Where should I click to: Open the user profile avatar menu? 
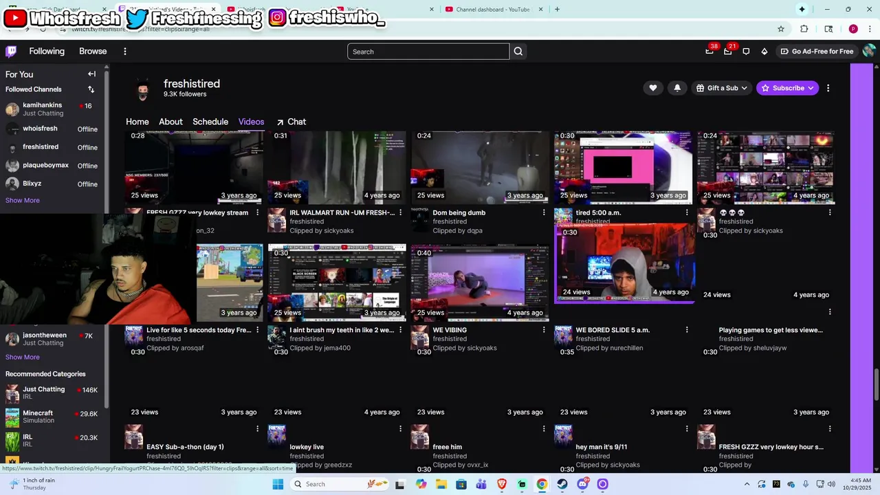[869, 51]
